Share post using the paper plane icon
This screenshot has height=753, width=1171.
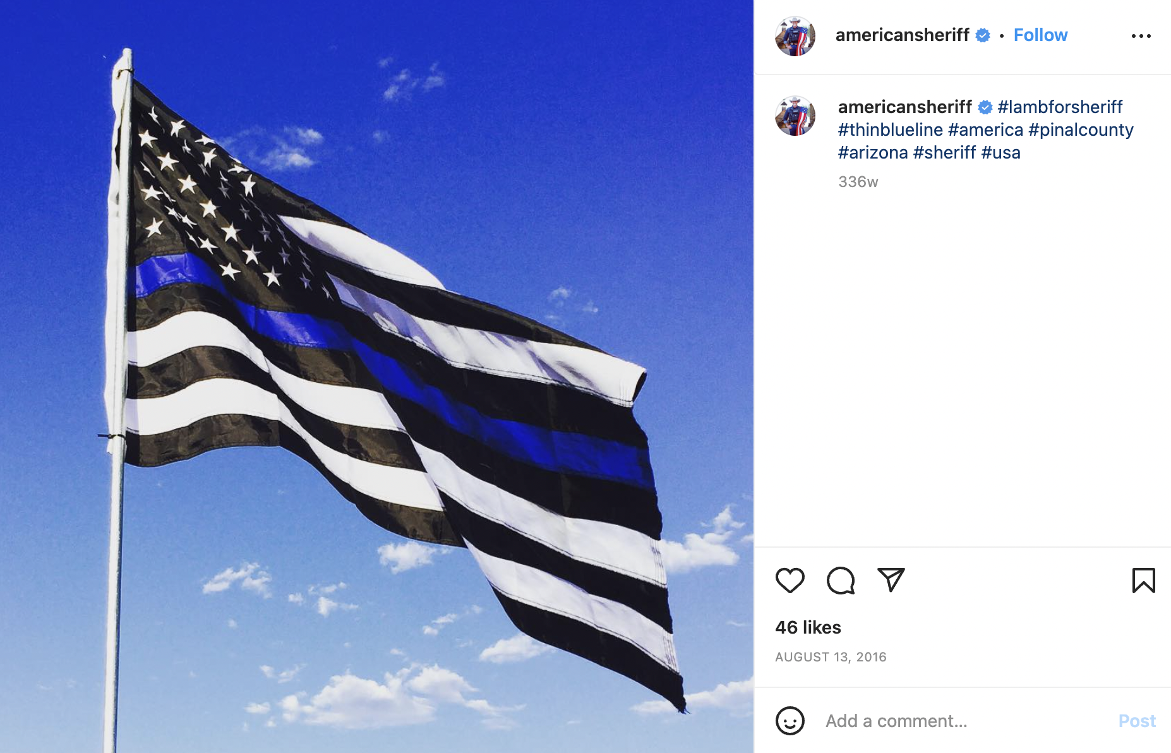[x=891, y=579]
